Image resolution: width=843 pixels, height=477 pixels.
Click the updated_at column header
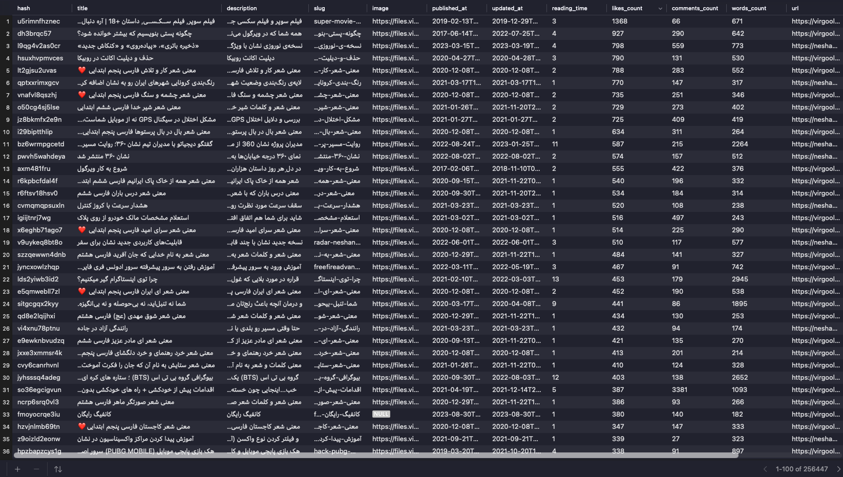(x=508, y=8)
